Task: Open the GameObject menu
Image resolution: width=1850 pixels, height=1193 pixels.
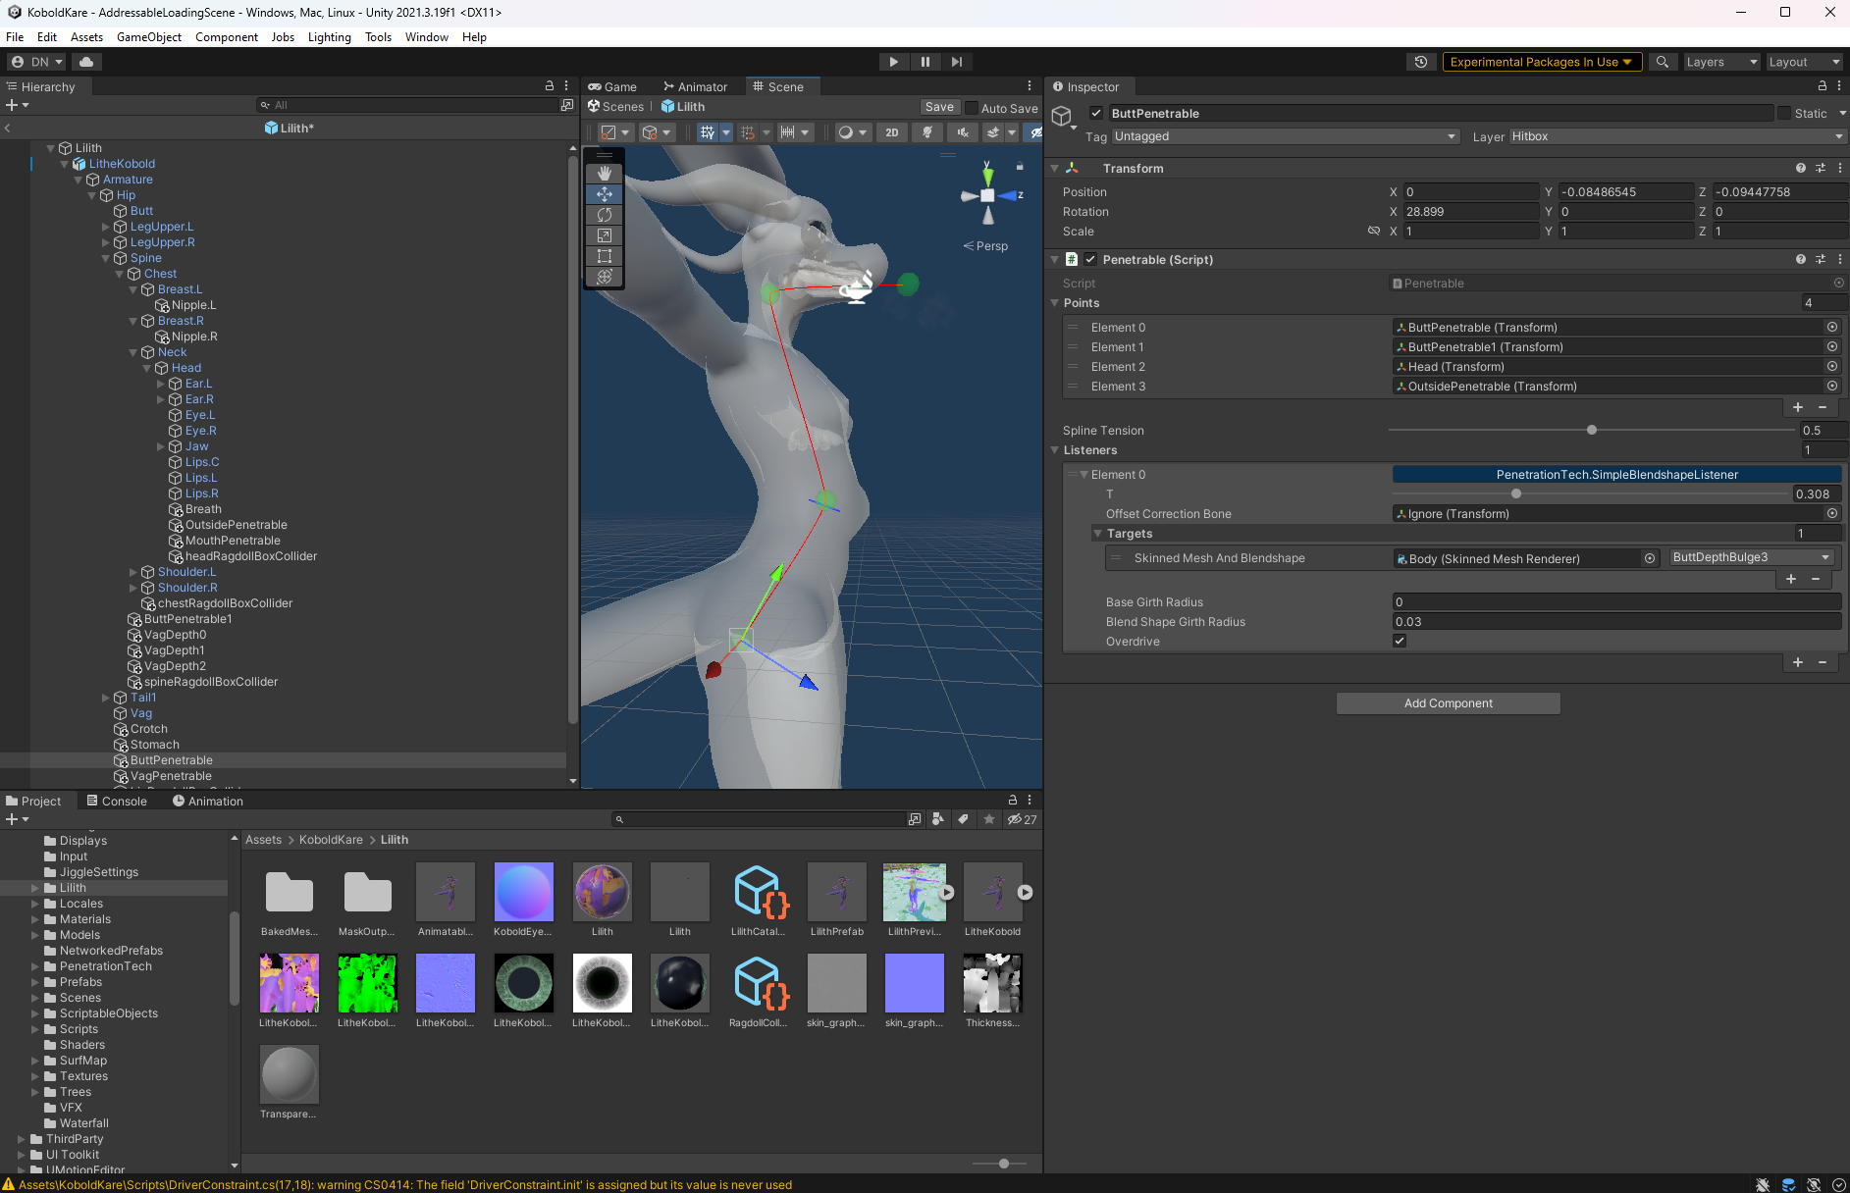Action: coord(149,37)
